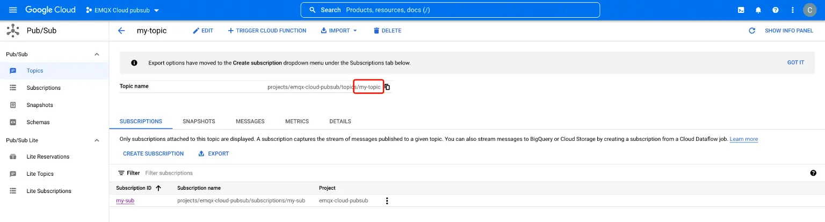Image resolution: width=825 pixels, height=222 pixels.
Task: Collapse the Pub/Sub Lite sidebar section
Action: point(97,140)
